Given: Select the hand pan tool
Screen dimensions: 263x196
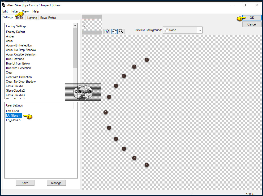Looking at the screenshot, I should tap(114, 31).
